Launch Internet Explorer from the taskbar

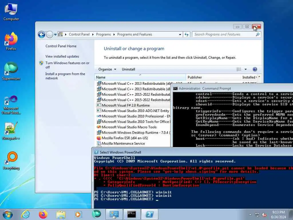(25, 214)
